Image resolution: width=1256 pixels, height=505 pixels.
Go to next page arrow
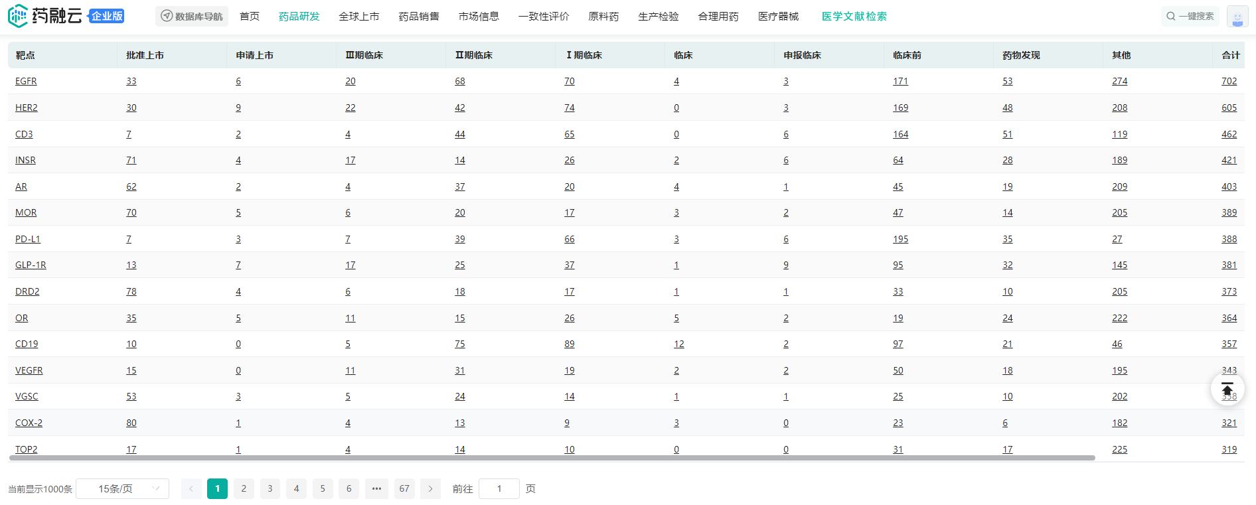point(430,489)
